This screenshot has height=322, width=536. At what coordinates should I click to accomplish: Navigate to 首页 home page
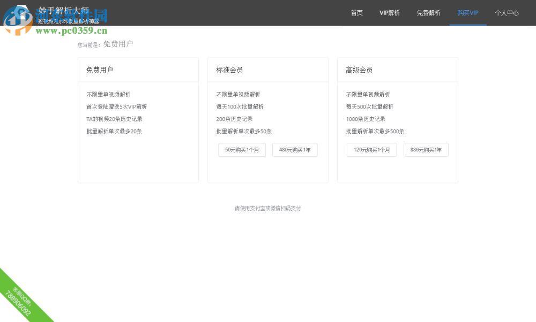point(356,13)
